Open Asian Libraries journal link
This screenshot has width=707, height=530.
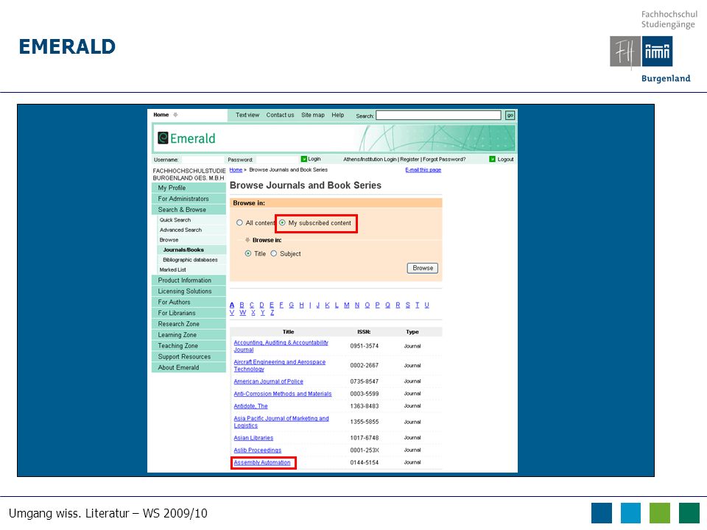(253, 437)
